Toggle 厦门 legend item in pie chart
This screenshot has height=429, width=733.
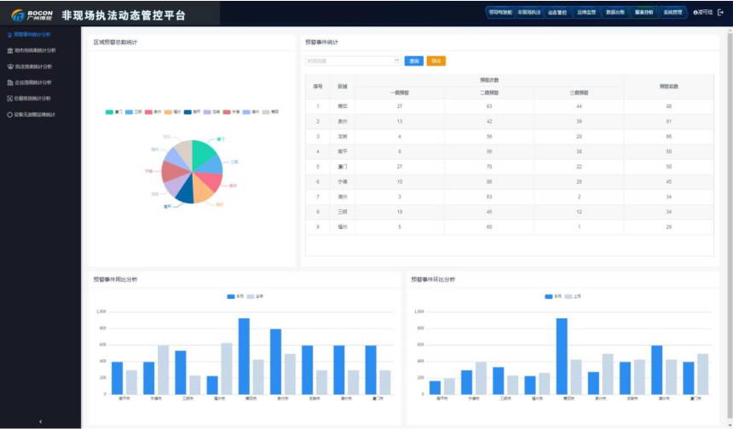click(114, 112)
